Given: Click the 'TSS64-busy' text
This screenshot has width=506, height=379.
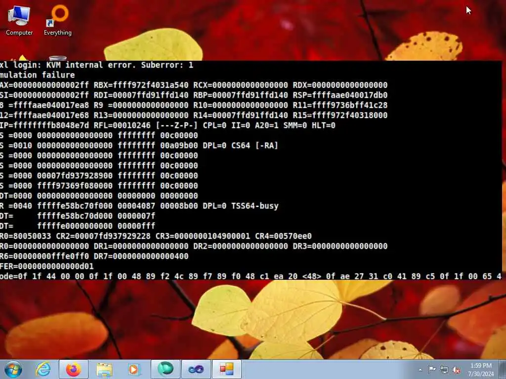Looking at the screenshot, I should pyautogui.click(x=255, y=206).
